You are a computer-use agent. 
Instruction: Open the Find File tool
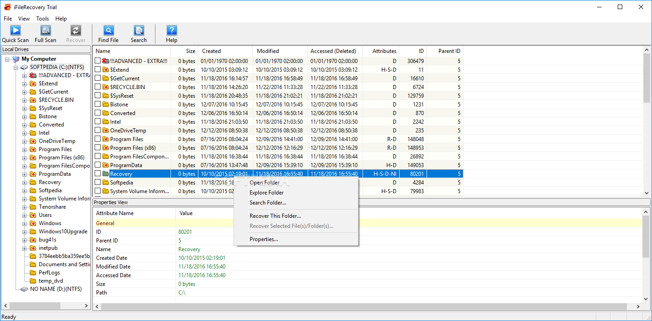tap(108, 31)
